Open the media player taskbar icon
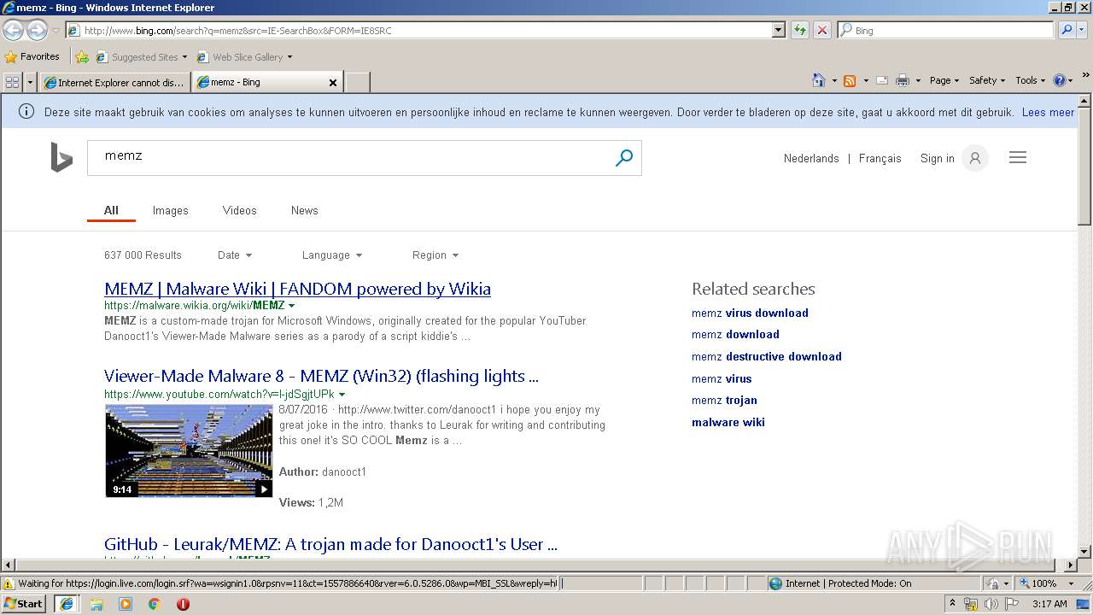 pyautogui.click(x=126, y=604)
